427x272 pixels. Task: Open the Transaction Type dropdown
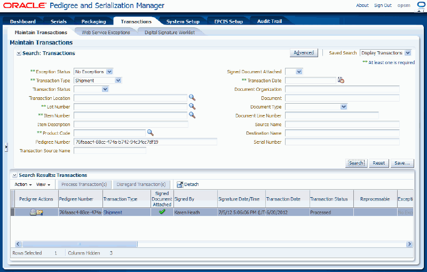coord(118,80)
